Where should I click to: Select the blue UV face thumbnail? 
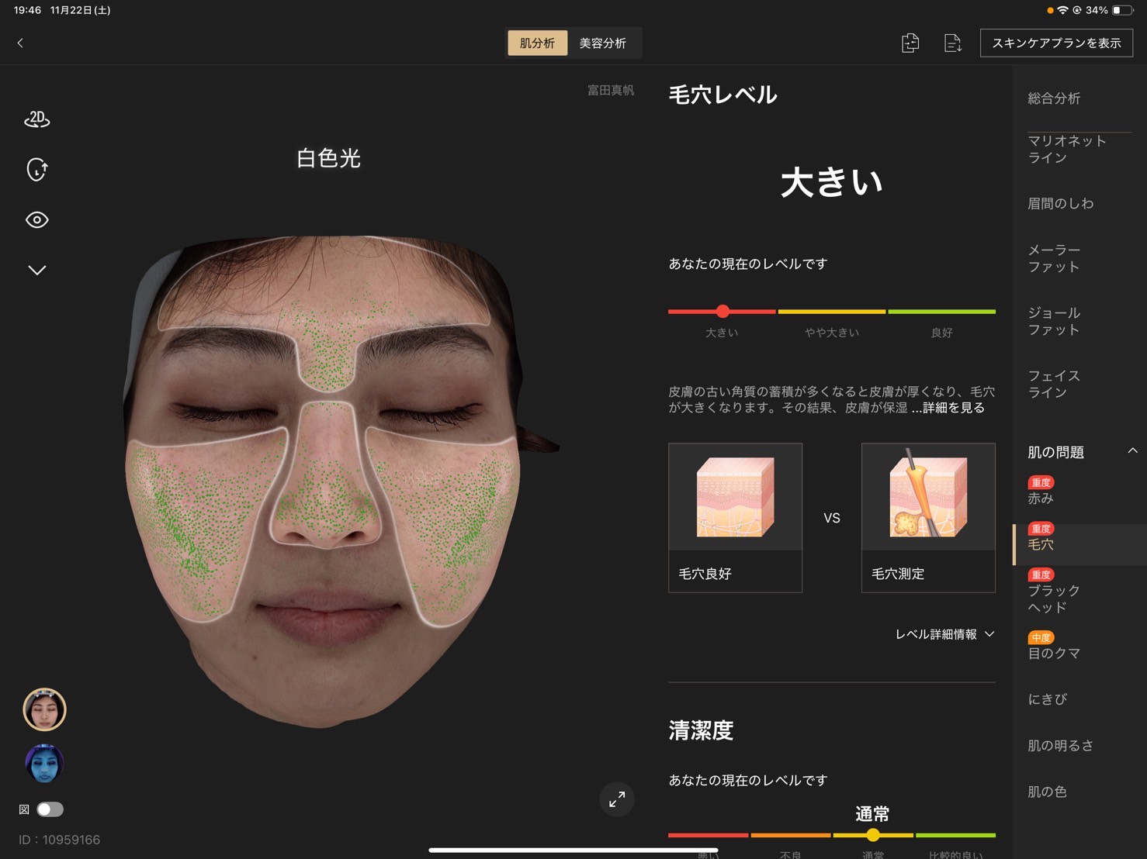(x=44, y=764)
